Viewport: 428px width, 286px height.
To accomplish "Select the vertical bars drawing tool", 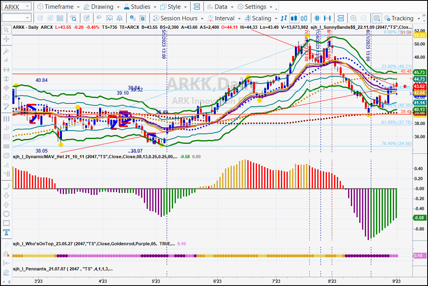I will 6,119.
